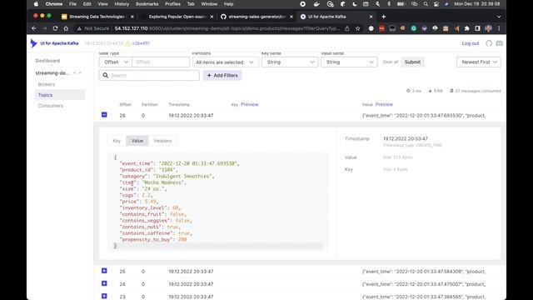Open the Apple menu
Viewport: 533px width, 300px height.
click(x=36, y=4)
